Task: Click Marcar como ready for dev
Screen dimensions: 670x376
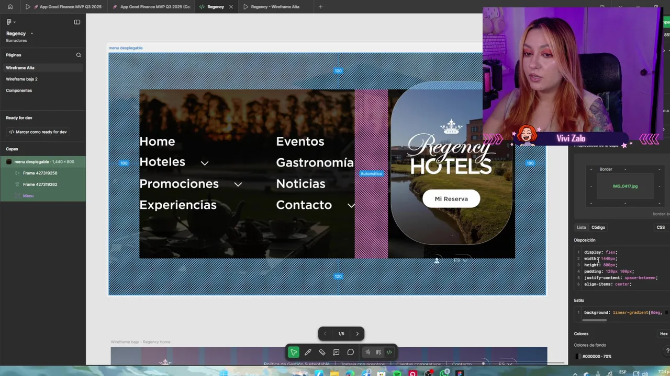Action: pos(37,132)
